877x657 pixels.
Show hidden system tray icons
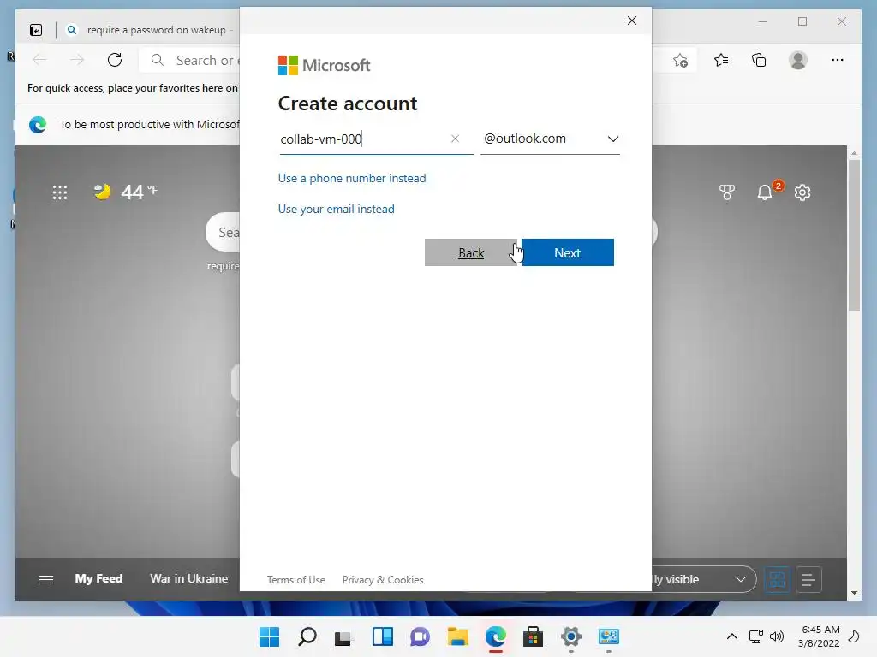(732, 636)
